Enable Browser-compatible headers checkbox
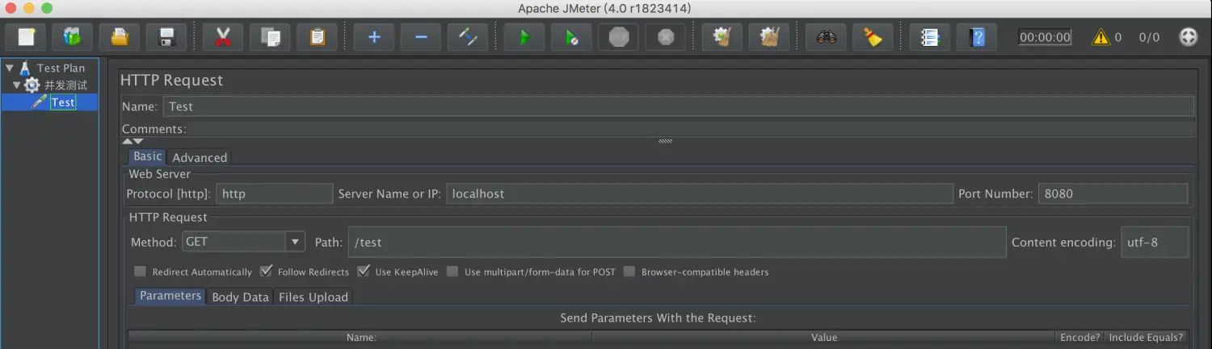1212x349 pixels. 629,272
